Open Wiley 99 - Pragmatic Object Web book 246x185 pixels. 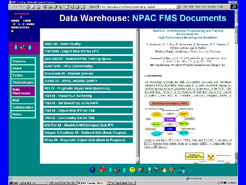88,140
